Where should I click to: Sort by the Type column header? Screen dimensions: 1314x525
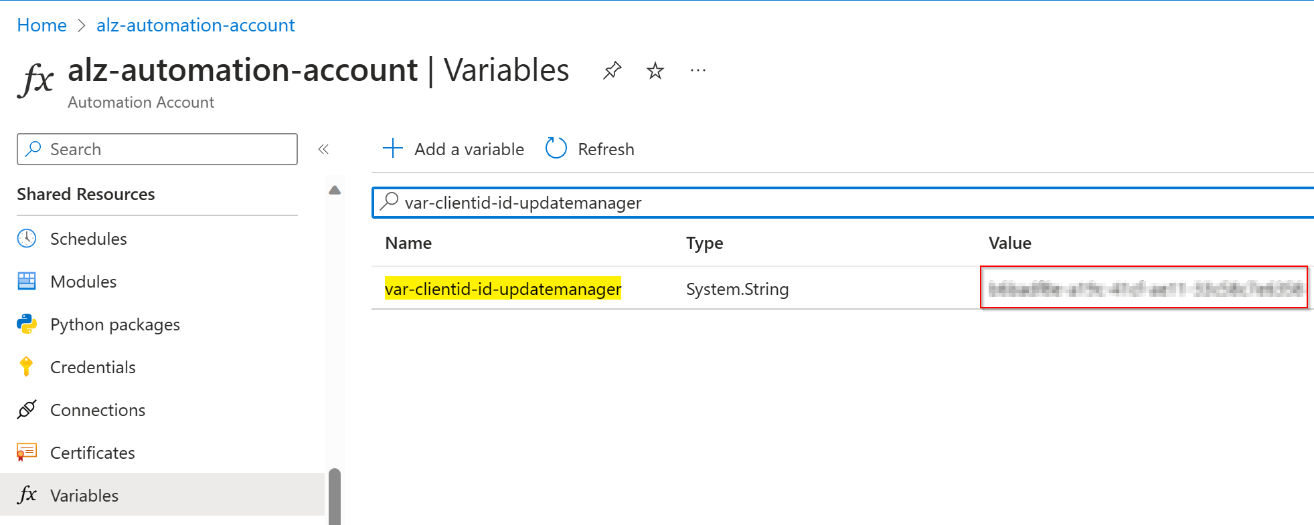coord(704,243)
